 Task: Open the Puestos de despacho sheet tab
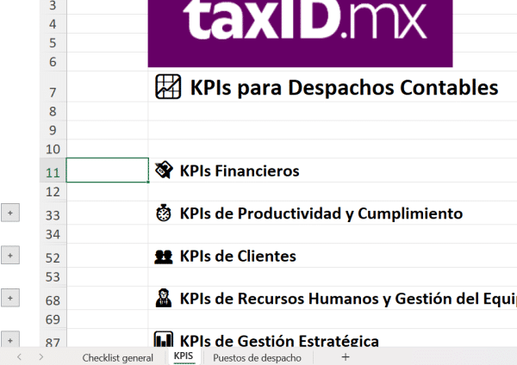click(x=257, y=357)
